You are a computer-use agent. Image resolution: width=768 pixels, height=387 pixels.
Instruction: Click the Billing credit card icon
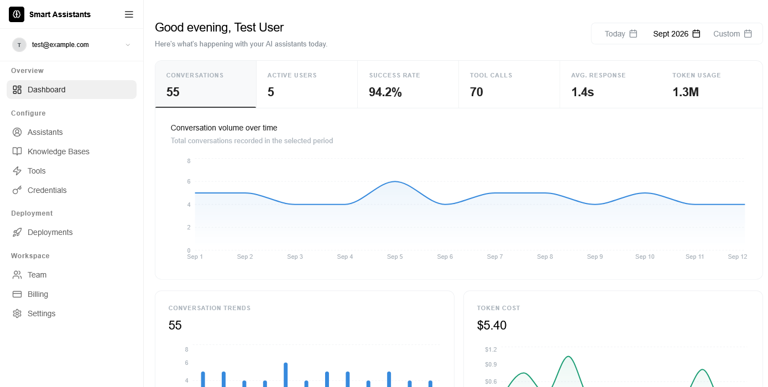[x=17, y=294]
